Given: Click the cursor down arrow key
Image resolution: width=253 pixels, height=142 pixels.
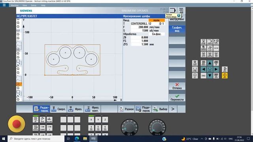Looking at the screenshot, I should tap(210, 75).
